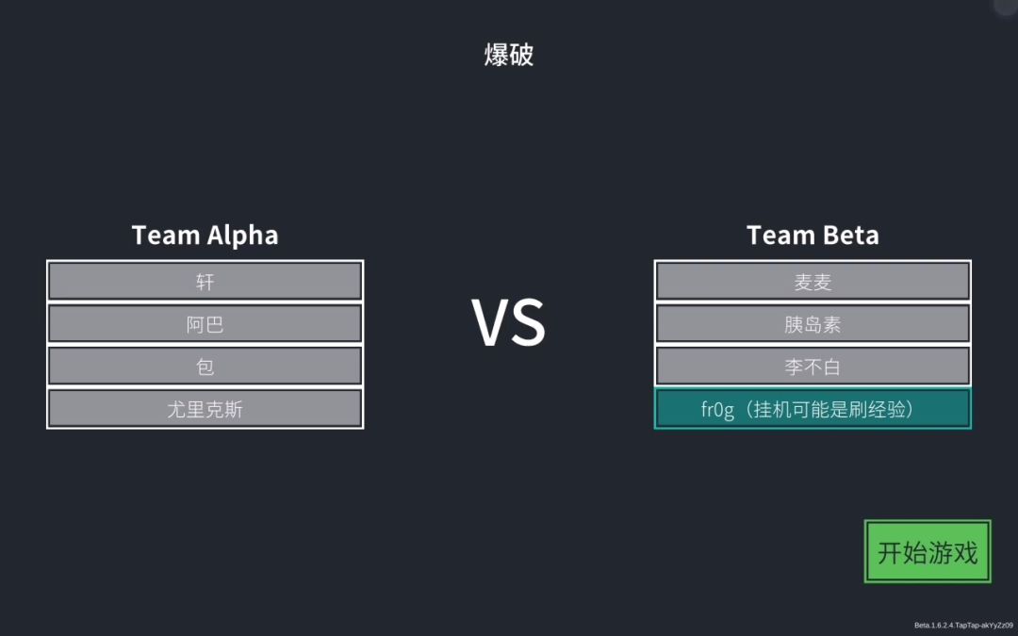Click the Team Beta heading
This screenshot has height=636, width=1018.
(x=813, y=235)
